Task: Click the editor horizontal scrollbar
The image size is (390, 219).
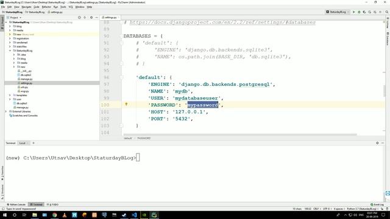Action: click(240, 135)
